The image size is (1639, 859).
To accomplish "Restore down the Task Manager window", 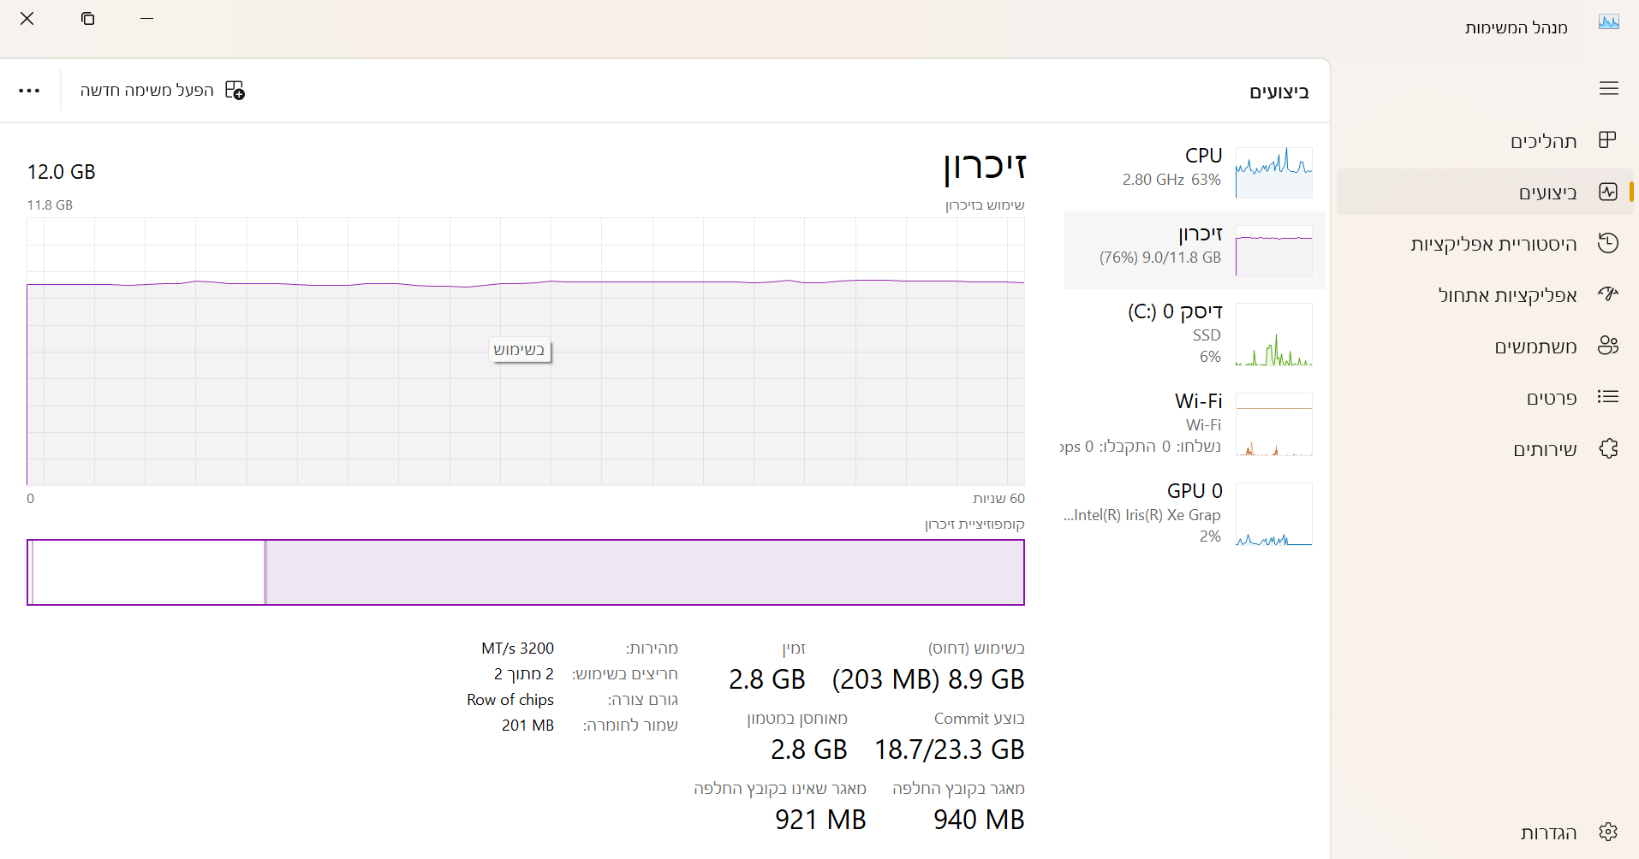I will [x=87, y=19].
